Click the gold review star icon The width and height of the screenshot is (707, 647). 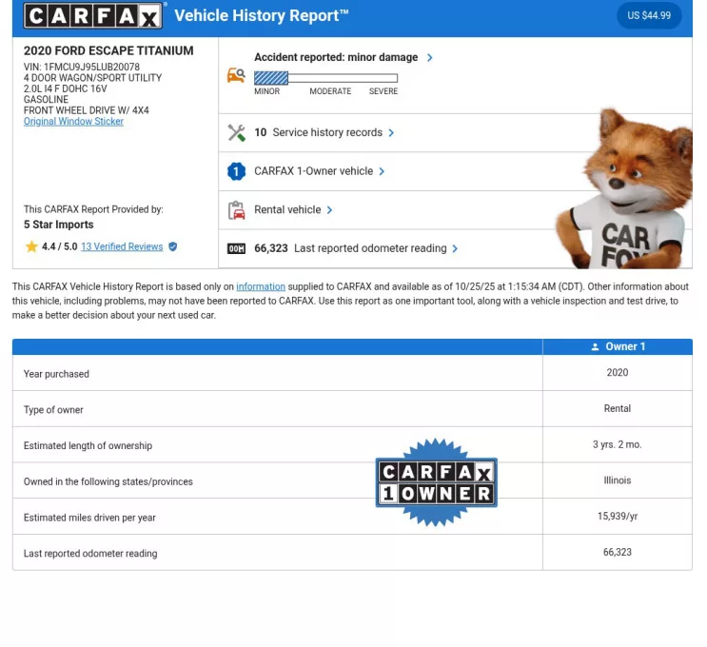point(31,246)
